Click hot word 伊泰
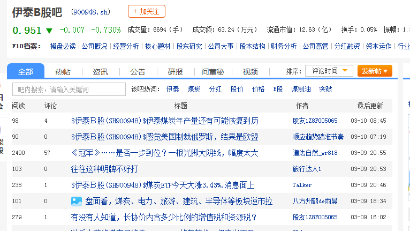 tap(172, 90)
